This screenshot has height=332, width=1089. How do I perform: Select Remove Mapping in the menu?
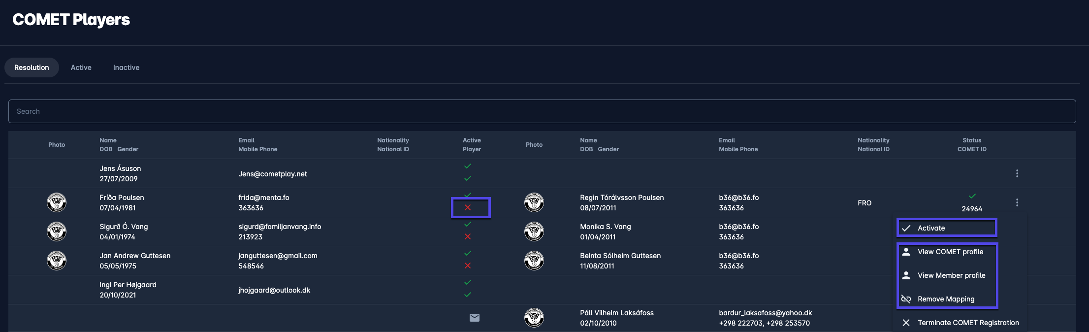(945, 299)
